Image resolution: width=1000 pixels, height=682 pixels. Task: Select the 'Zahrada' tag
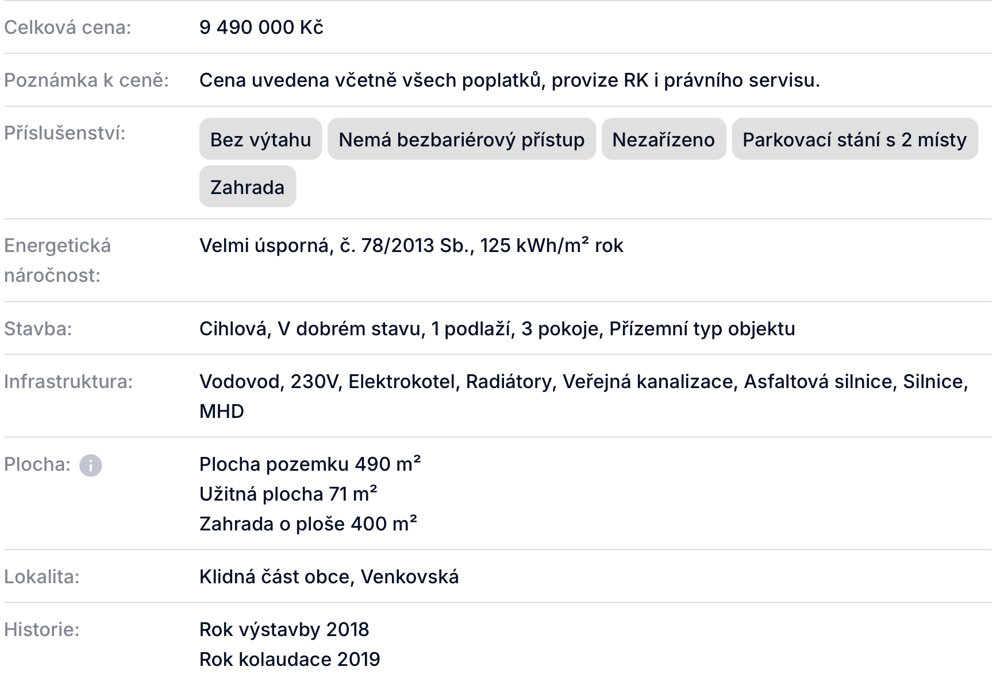pyautogui.click(x=247, y=187)
